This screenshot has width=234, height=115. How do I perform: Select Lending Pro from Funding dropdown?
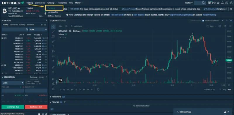pos(53,12)
